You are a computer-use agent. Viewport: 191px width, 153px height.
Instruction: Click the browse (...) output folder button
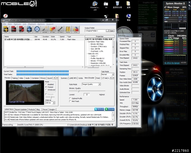[x=107, y=31]
